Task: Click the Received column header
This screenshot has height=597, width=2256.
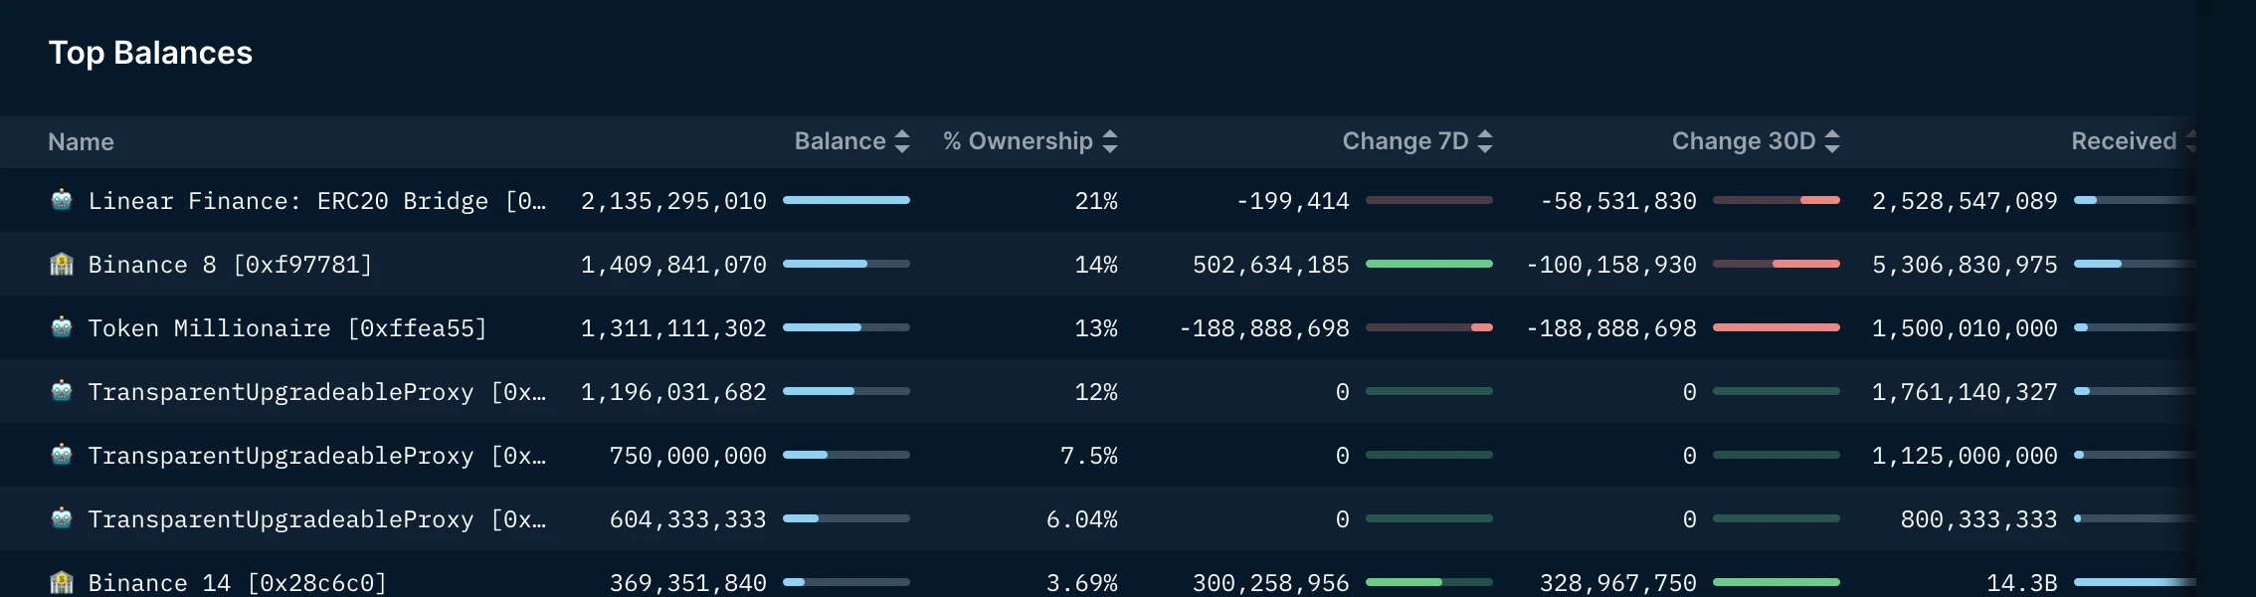Action: coord(2124,141)
